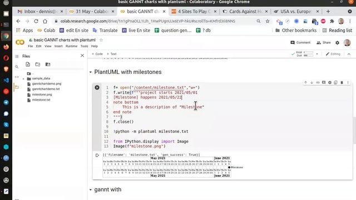Add a Text cell
The height and width of the screenshot is (200, 356).
111,54
